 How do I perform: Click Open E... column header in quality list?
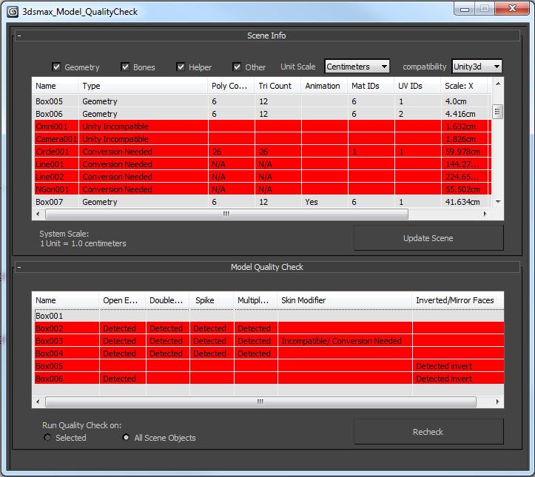122,300
